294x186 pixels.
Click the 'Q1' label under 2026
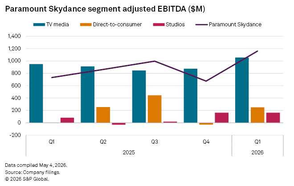[x=257, y=142]
